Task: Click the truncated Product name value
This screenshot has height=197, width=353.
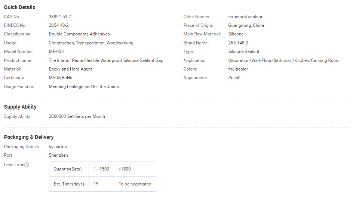Action: (108, 60)
